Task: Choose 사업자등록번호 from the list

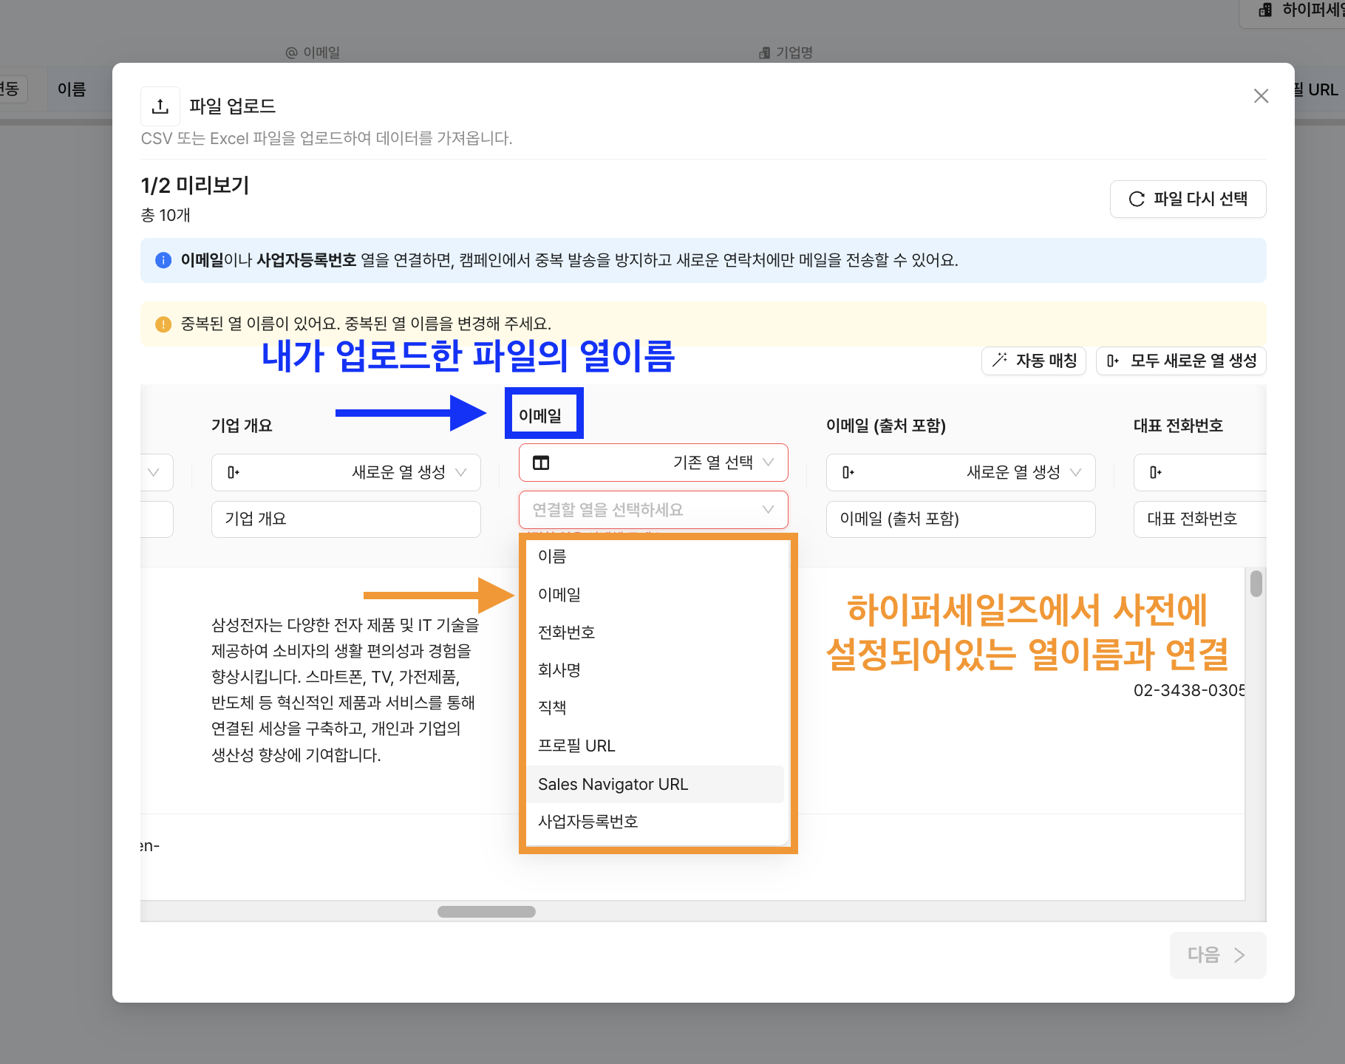Action: pyautogui.click(x=588, y=822)
